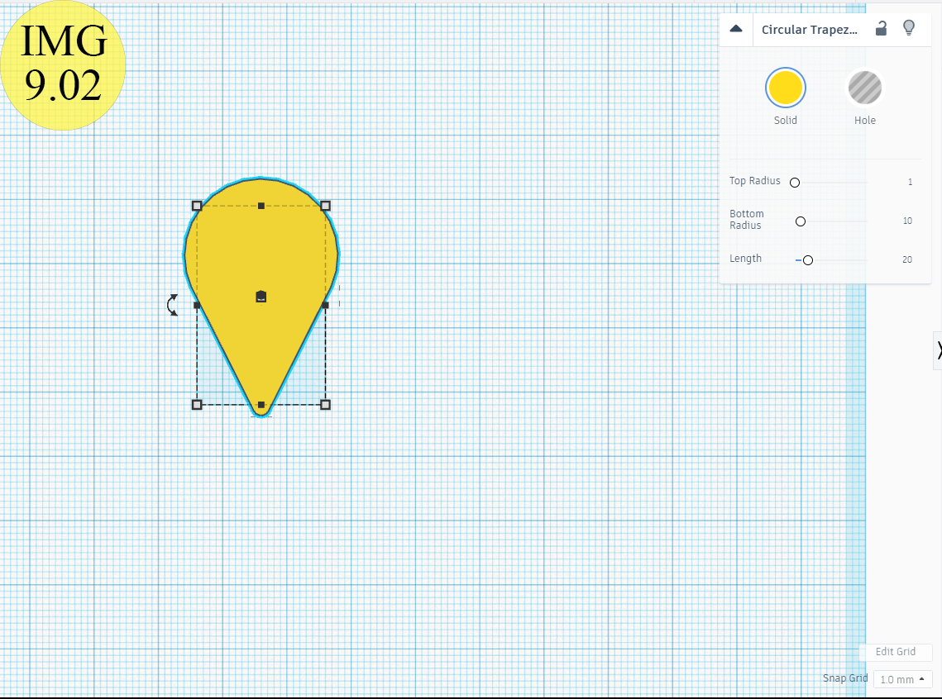942x699 pixels.
Task: Click the Length slider handle
Action: tap(808, 260)
